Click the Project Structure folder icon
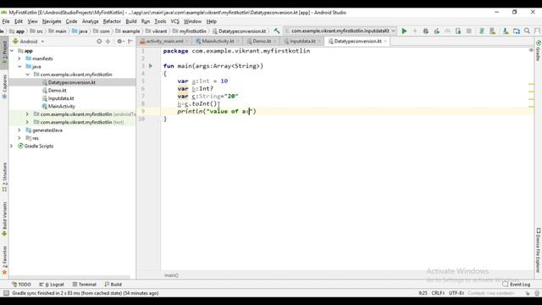542x305 pixels. (x=517, y=31)
